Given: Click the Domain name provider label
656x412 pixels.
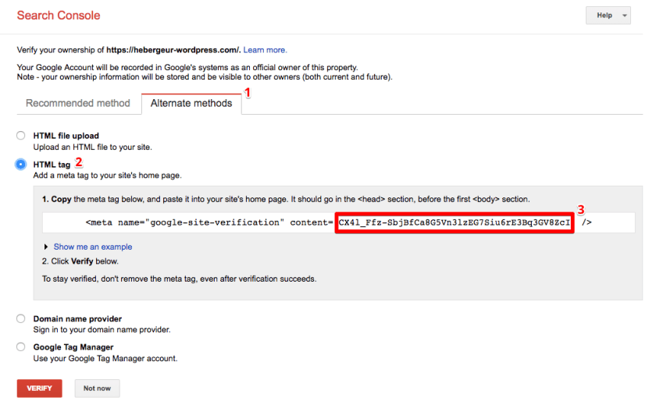Looking at the screenshot, I should tap(77, 319).
